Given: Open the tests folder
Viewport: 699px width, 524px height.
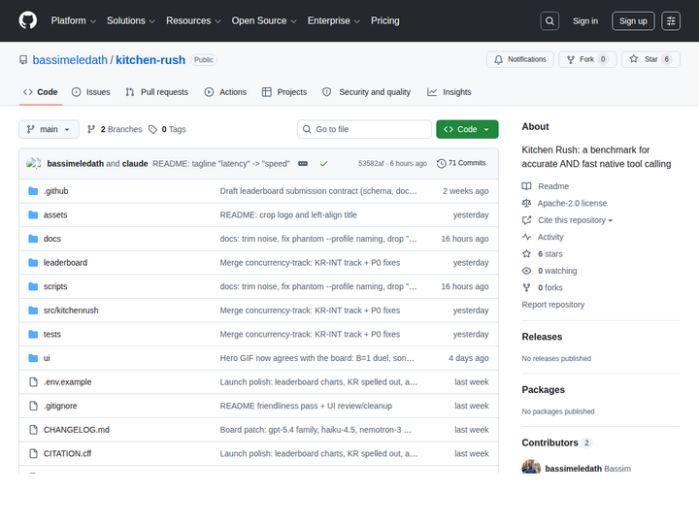Looking at the screenshot, I should (x=52, y=334).
